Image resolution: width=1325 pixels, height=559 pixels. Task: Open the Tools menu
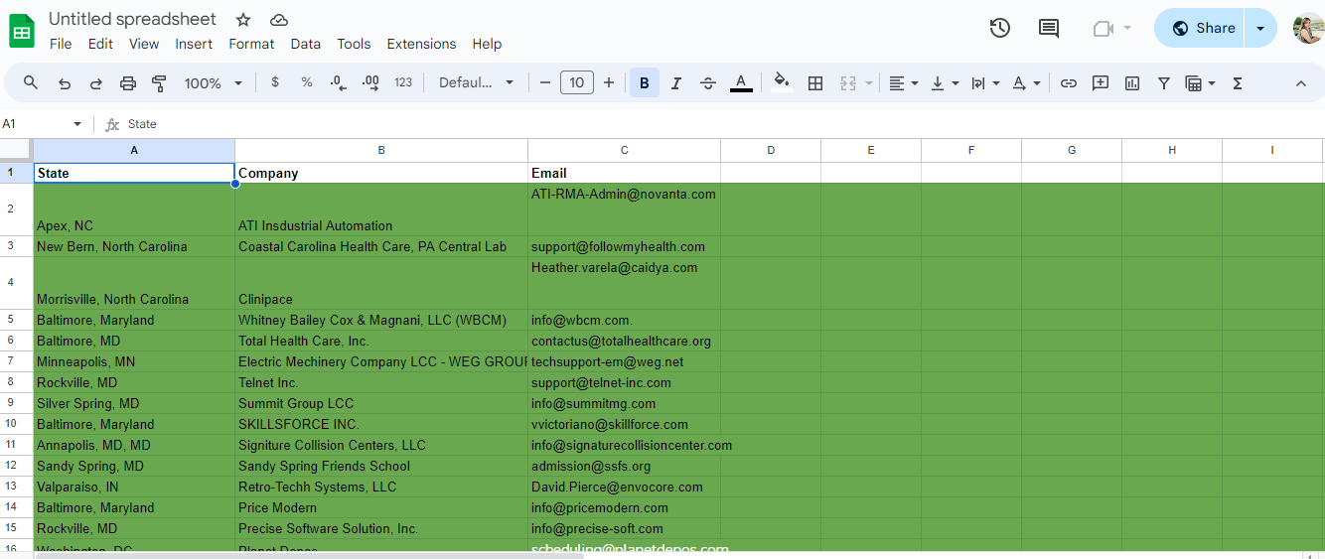354,44
